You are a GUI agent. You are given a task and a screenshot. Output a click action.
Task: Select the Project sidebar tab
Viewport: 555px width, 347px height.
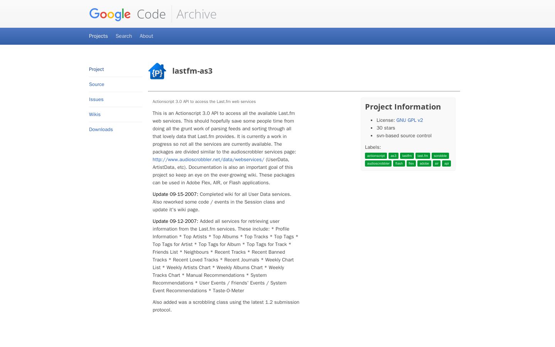96,69
